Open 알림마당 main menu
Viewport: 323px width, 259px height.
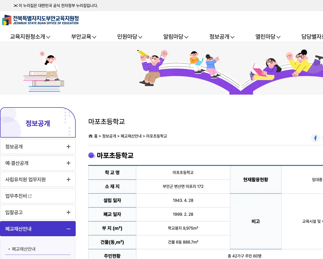176,37
